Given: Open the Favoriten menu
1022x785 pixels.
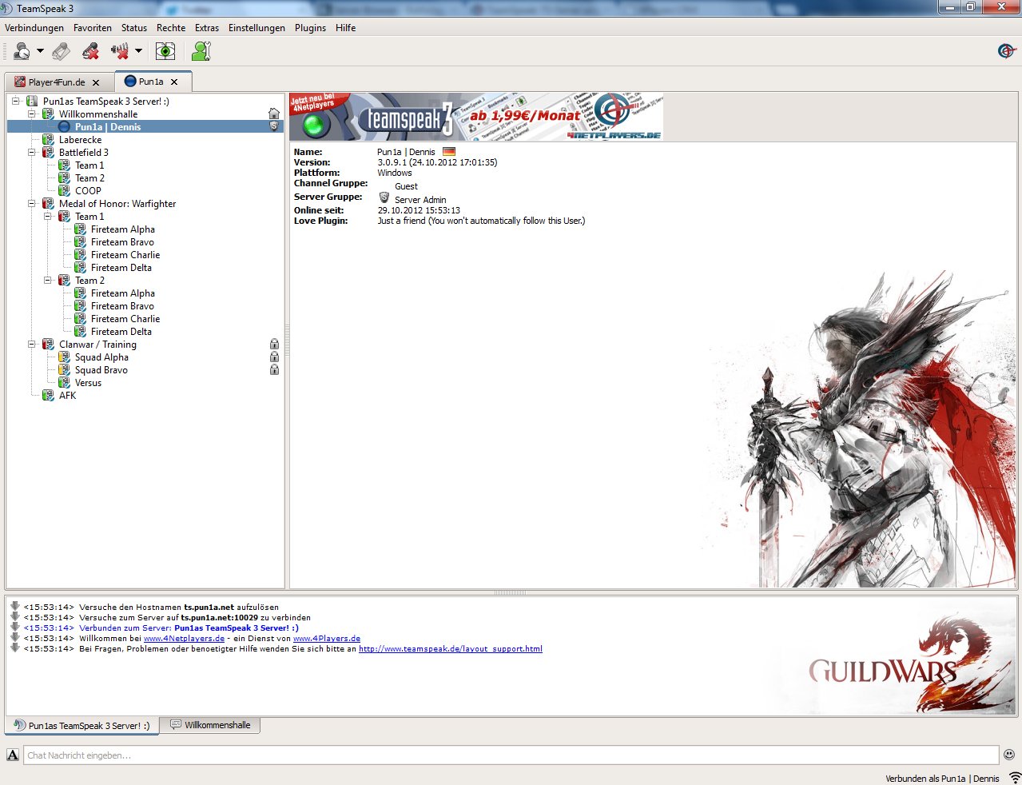Looking at the screenshot, I should click(x=93, y=28).
